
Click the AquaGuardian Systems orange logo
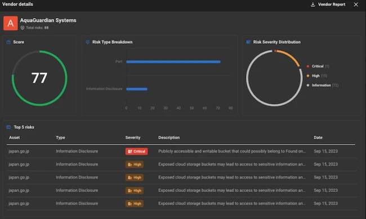(11, 23)
